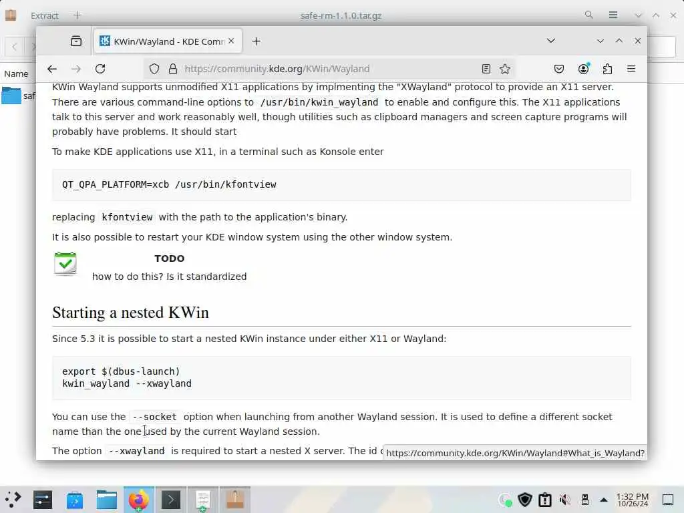Open Ark hamburger menu
This screenshot has height=513, width=684.
coord(613,15)
